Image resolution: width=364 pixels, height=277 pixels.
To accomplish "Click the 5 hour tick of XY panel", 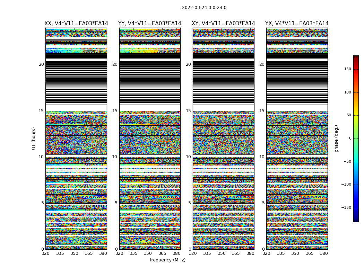I will [190, 203].
